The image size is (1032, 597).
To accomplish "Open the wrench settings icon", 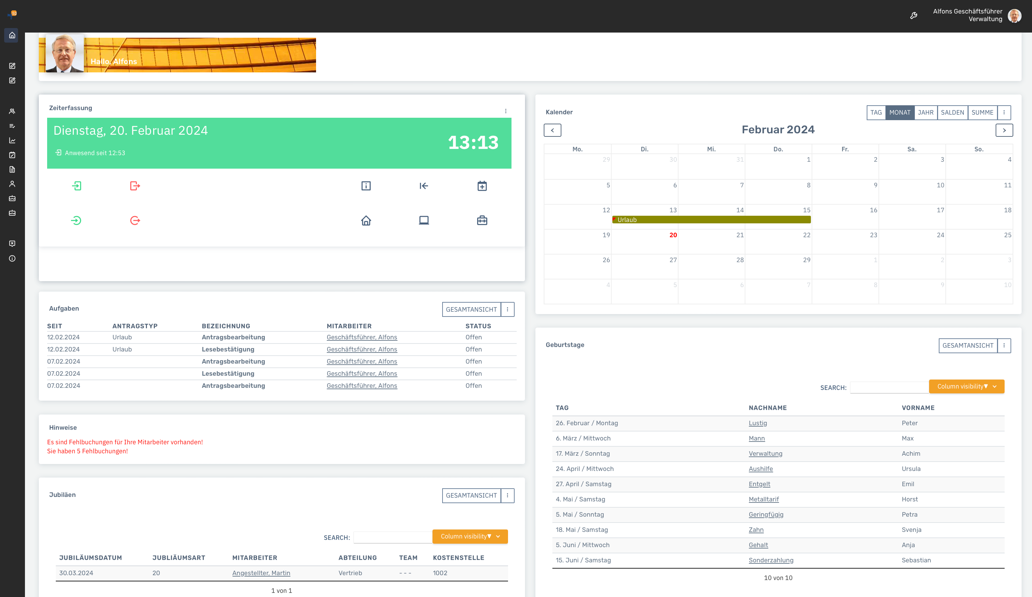I will tap(913, 16).
